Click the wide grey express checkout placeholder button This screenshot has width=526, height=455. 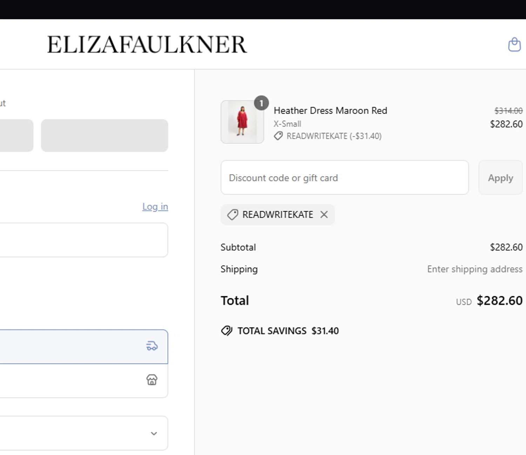104,136
